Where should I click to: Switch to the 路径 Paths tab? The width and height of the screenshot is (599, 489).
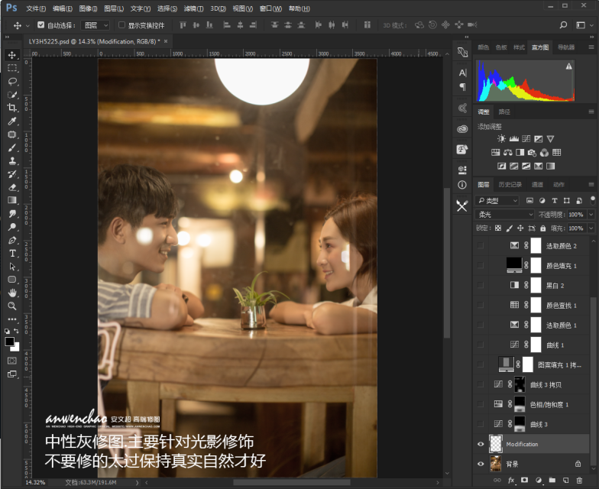point(504,112)
